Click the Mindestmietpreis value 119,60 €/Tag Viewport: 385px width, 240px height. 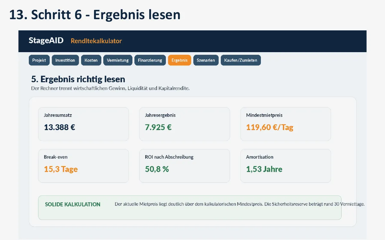[x=269, y=127]
